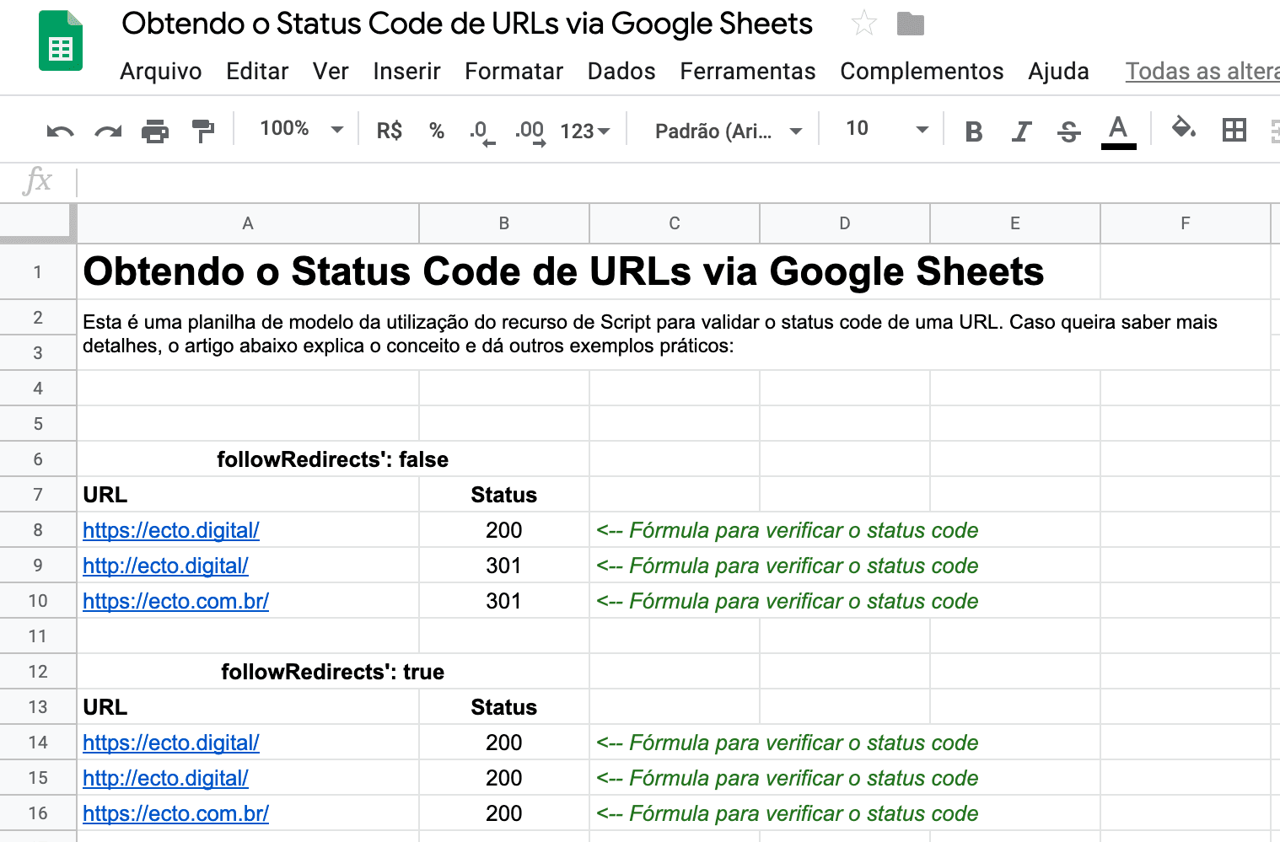Image resolution: width=1280 pixels, height=842 pixels.
Task: Open https://ecto.digital/ link in row 8
Action: pyautogui.click(x=171, y=530)
